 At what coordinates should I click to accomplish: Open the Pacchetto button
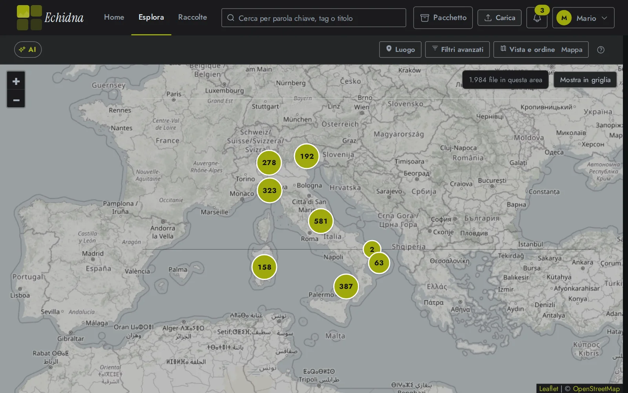(x=443, y=18)
